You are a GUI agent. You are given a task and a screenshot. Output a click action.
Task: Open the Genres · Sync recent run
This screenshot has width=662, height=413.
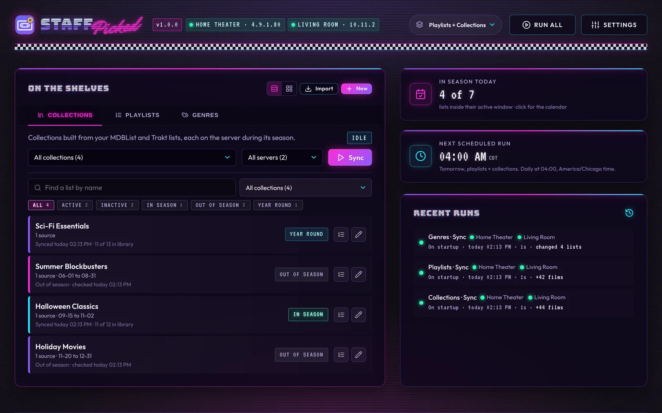click(524, 242)
